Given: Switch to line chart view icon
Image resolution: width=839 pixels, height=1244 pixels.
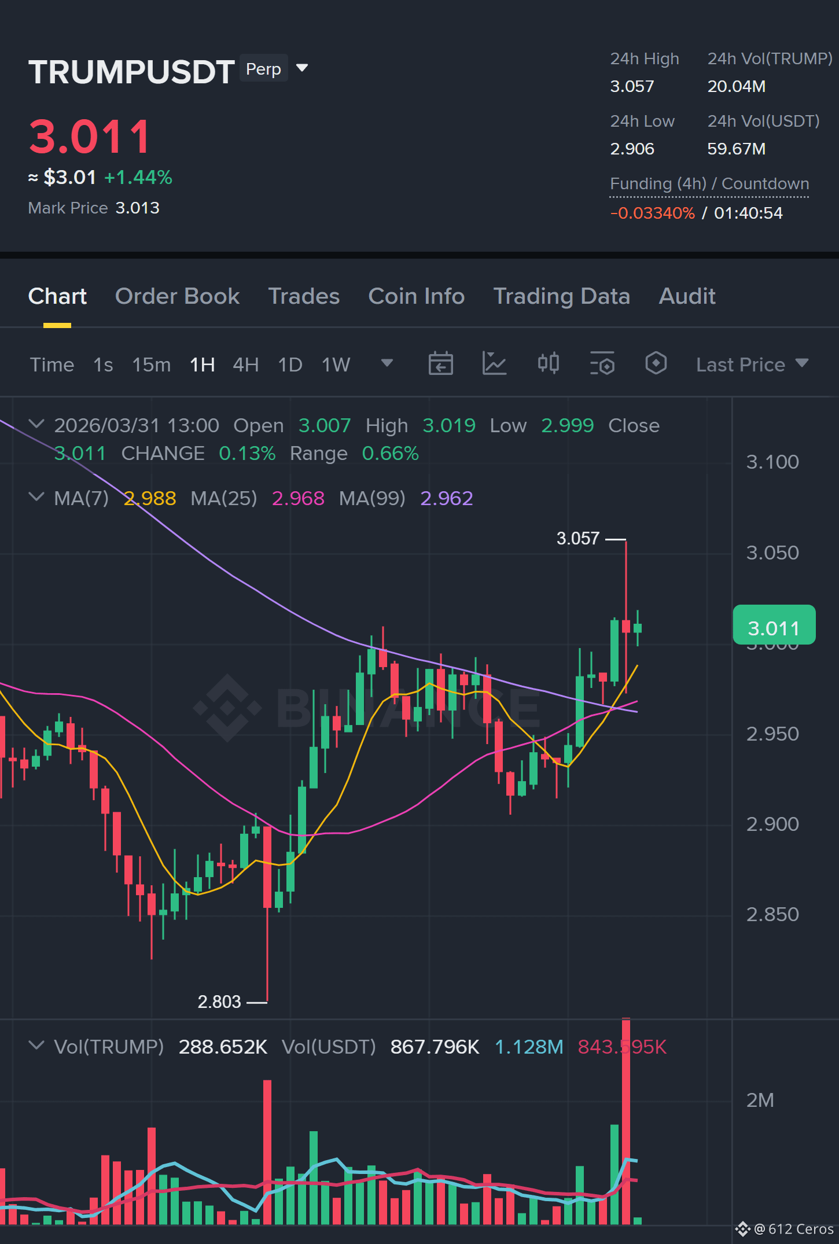Looking at the screenshot, I should pos(494,364).
